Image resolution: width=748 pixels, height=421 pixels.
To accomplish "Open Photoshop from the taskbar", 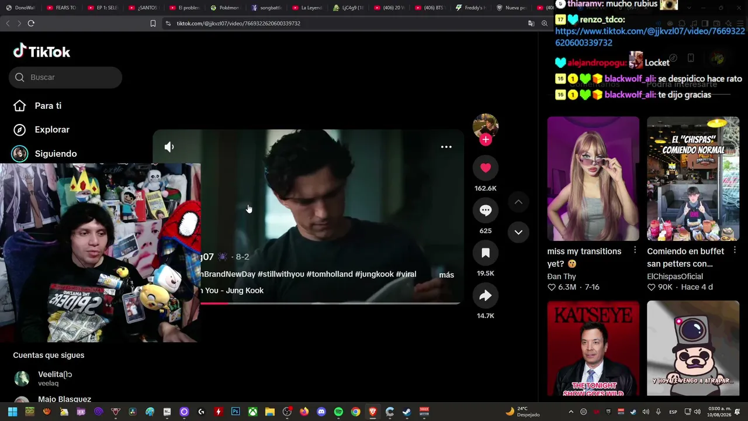I will pos(236,412).
